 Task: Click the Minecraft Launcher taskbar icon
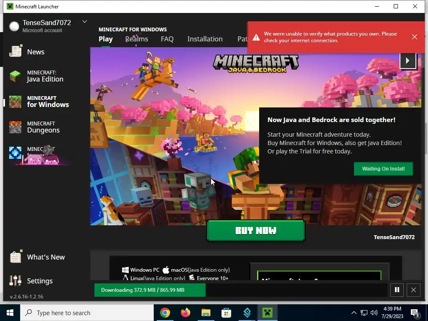[x=267, y=313]
